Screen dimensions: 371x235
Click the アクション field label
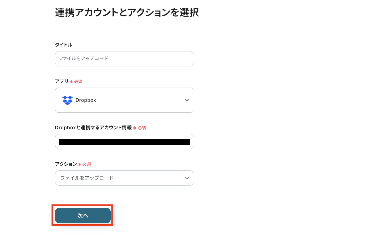pos(66,164)
